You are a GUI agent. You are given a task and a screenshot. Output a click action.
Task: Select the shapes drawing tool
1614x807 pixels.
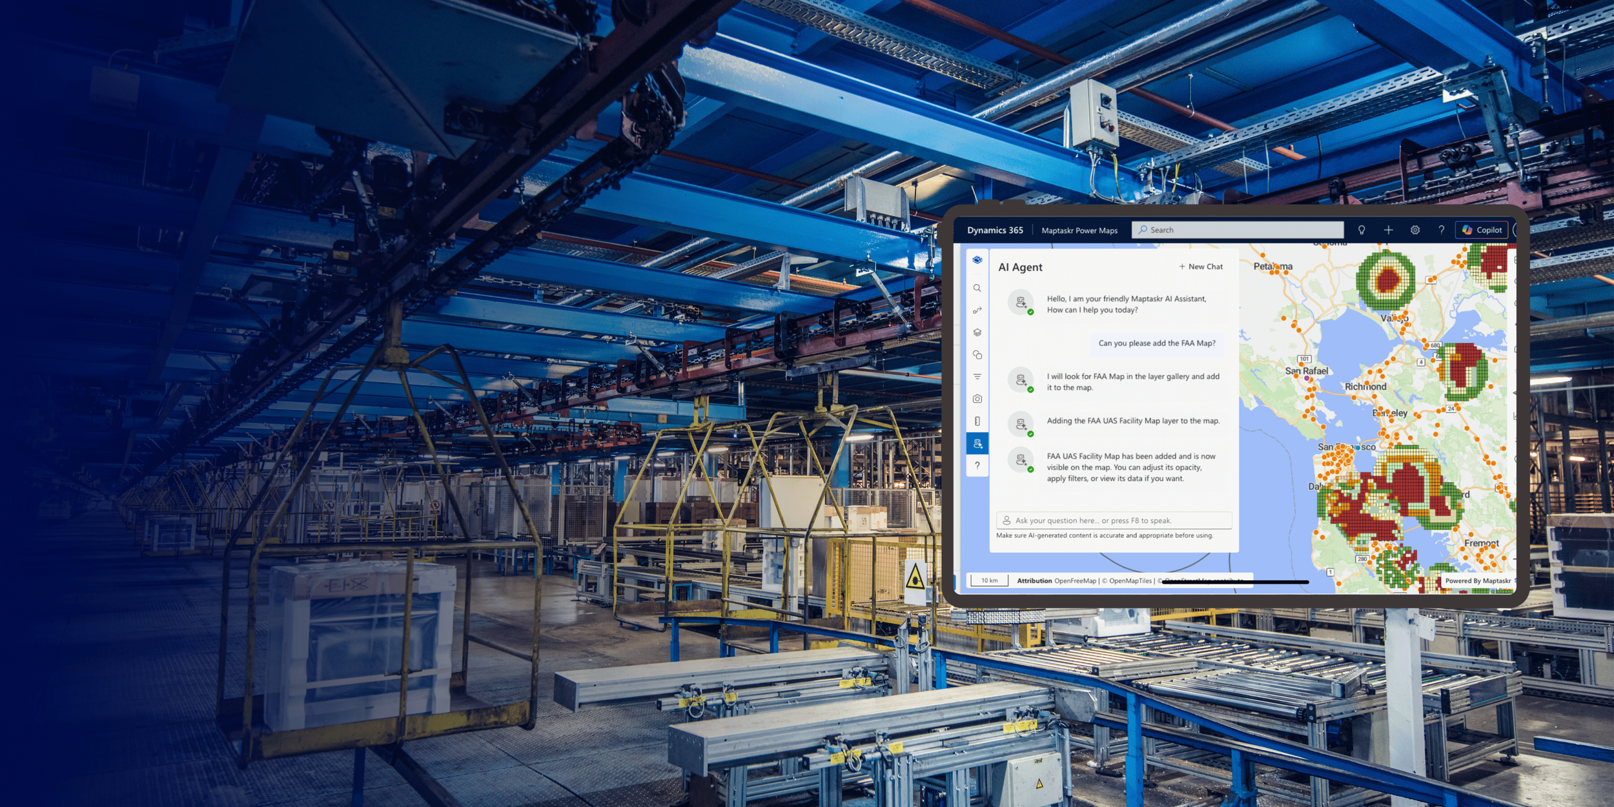(977, 354)
